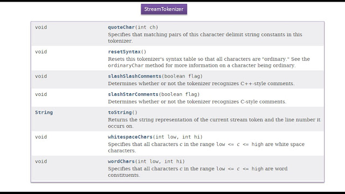This screenshot has width=345, height=194.
Task: Open the wordChars method link
Action: [121, 161]
